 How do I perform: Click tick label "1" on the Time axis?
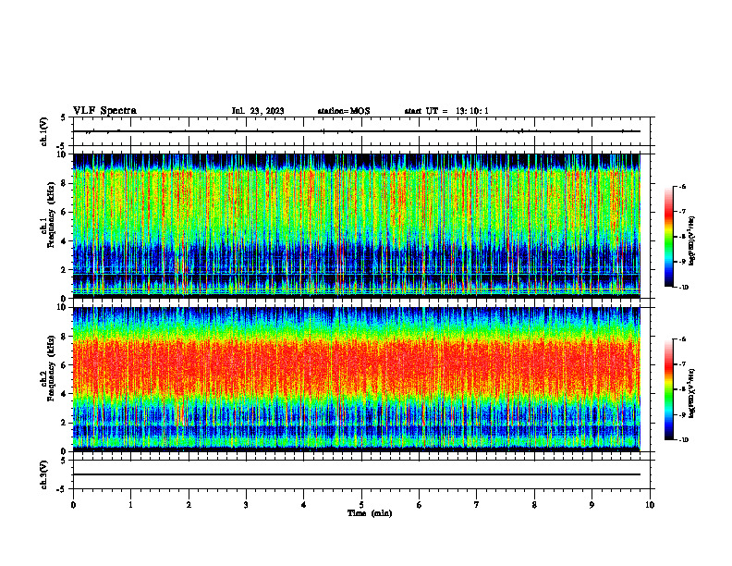[x=130, y=505]
